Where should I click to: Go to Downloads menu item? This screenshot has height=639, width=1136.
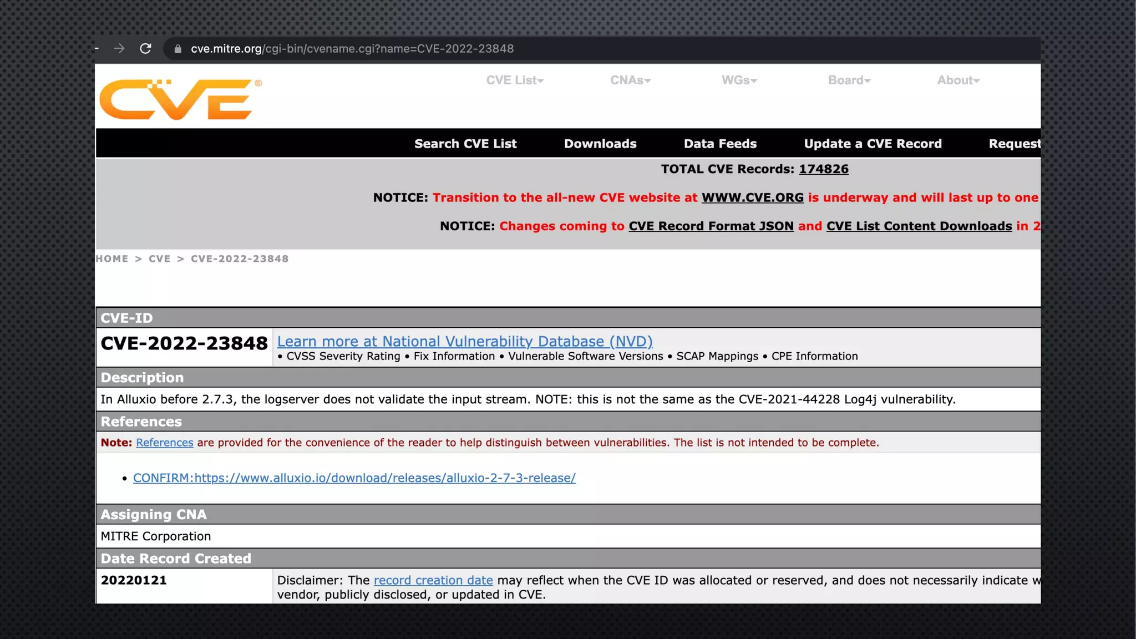click(600, 144)
